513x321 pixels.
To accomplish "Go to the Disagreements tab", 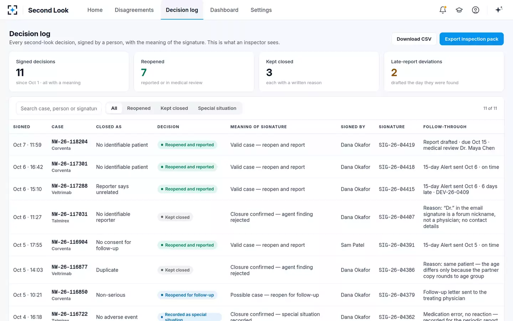I will 134,10.
